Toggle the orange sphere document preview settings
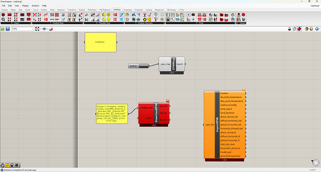The image size is (321, 172). tap(311, 29)
